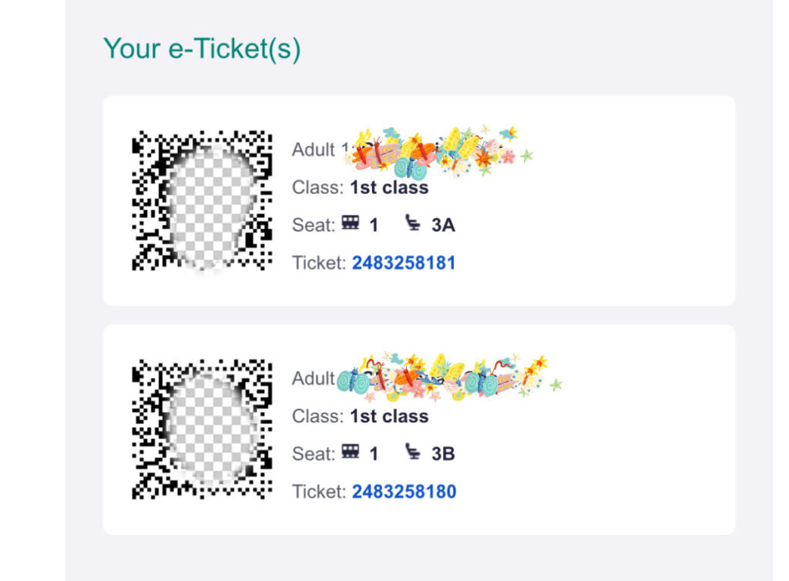
Task: Select "1st class" text on the 3B ticket
Action: coord(389,416)
